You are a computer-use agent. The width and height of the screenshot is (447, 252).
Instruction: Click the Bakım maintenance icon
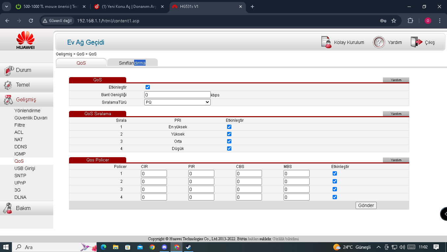[8, 208]
